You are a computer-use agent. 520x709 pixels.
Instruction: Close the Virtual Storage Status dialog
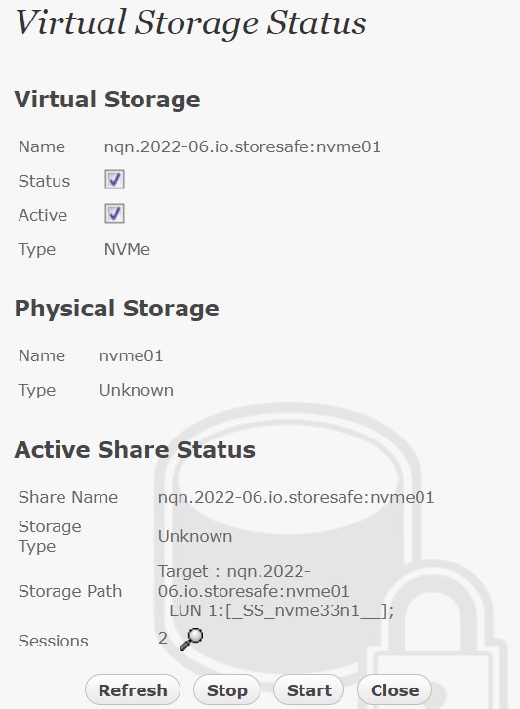click(x=394, y=690)
